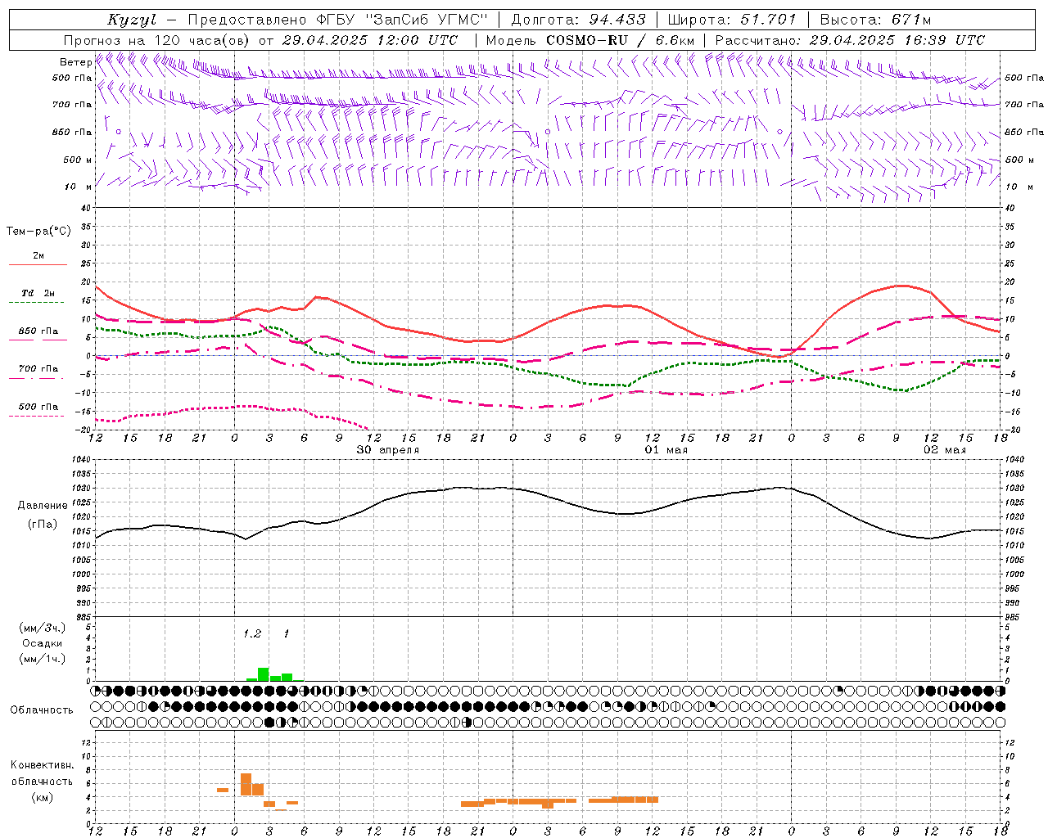Click the Ветер label of wind panel

[75, 62]
